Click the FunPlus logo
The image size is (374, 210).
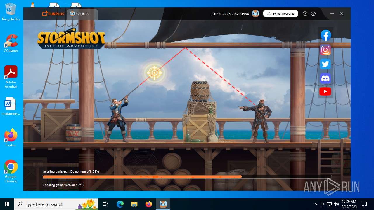point(53,14)
